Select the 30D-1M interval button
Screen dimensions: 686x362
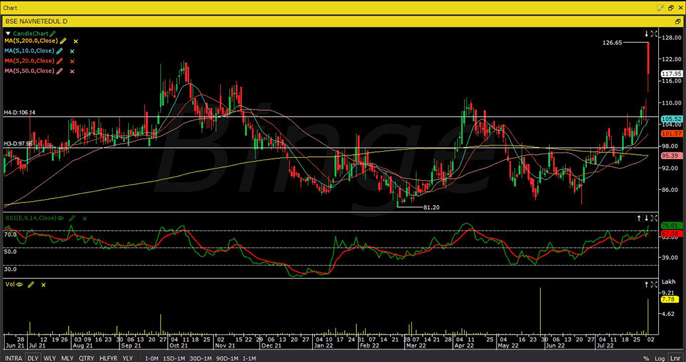199,357
